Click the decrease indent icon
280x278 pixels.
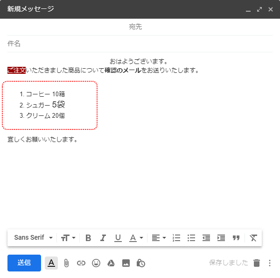tap(206, 238)
